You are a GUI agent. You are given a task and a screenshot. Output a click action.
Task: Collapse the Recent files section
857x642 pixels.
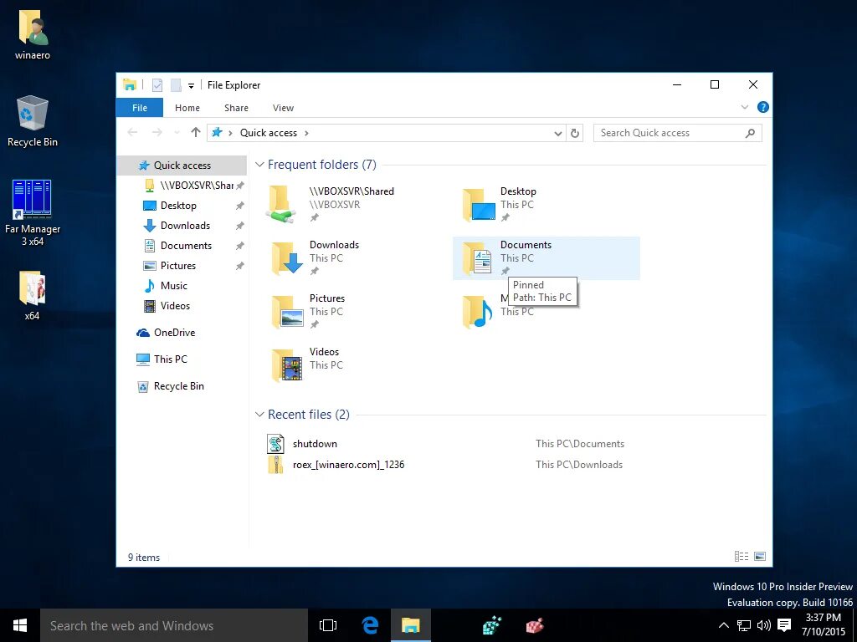(x=259, y=414)
